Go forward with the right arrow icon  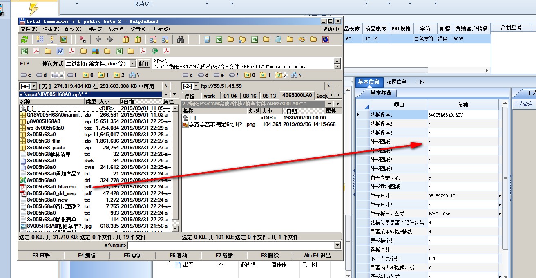(x=110, y=39)
